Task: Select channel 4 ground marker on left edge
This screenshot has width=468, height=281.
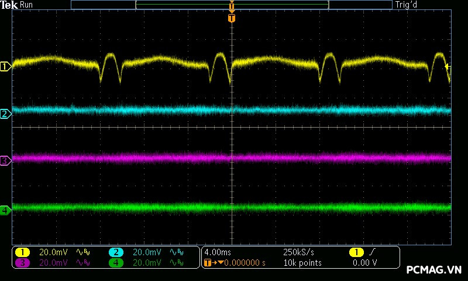Action: coord(5,210)
